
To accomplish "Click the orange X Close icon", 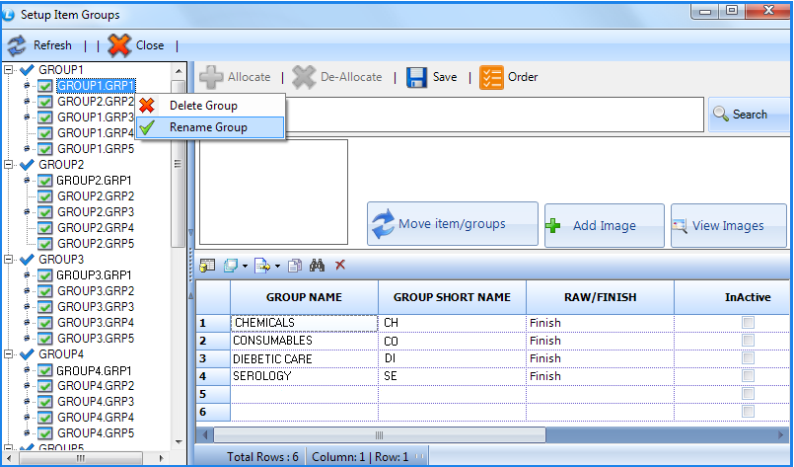I will tap(119, 45).
